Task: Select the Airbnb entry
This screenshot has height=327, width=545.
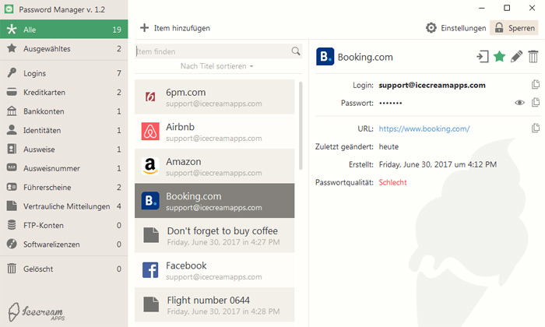Action: pyautogui.click(x=214, y=132)
